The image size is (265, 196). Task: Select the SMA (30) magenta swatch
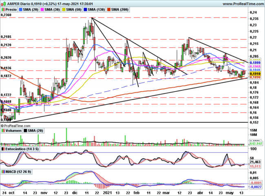pyautogui.click(x=42, y=10)
